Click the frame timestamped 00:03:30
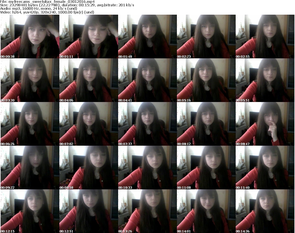 tap(30, 80)
